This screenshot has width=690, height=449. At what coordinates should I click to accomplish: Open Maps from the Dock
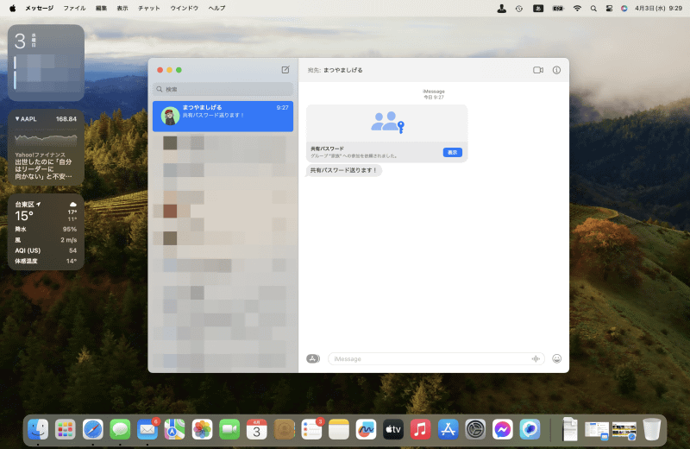tap(175, 429)
